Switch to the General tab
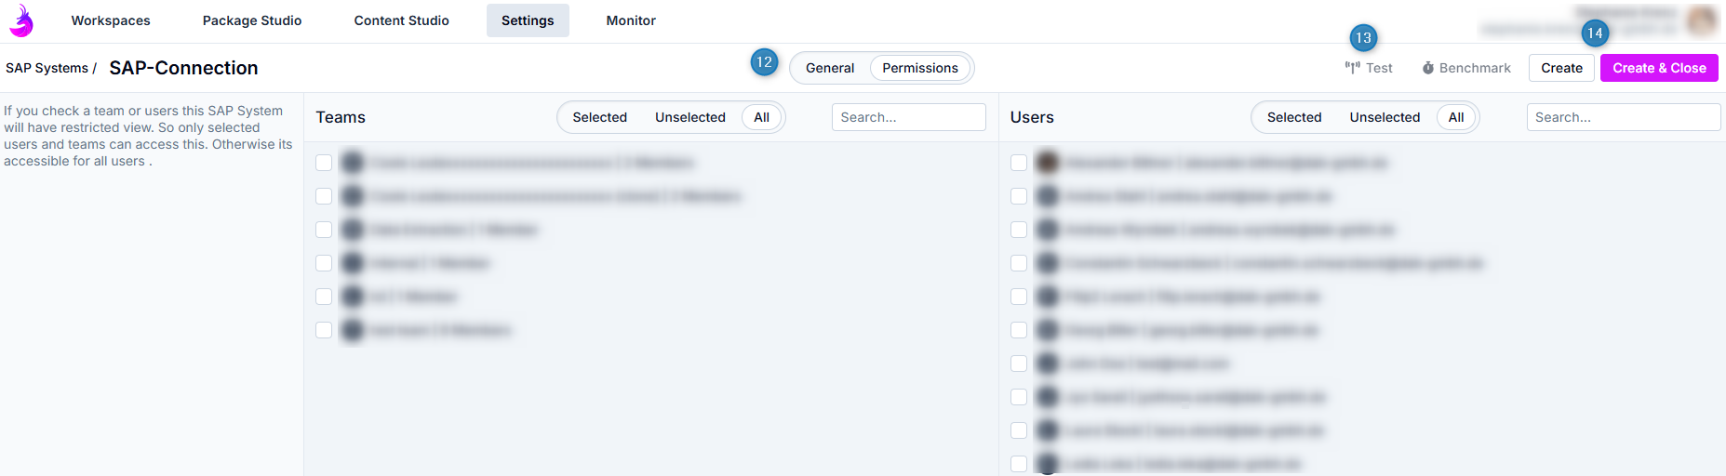The height and width of the screenshot is (476, 1726). [x=829, y=68]
